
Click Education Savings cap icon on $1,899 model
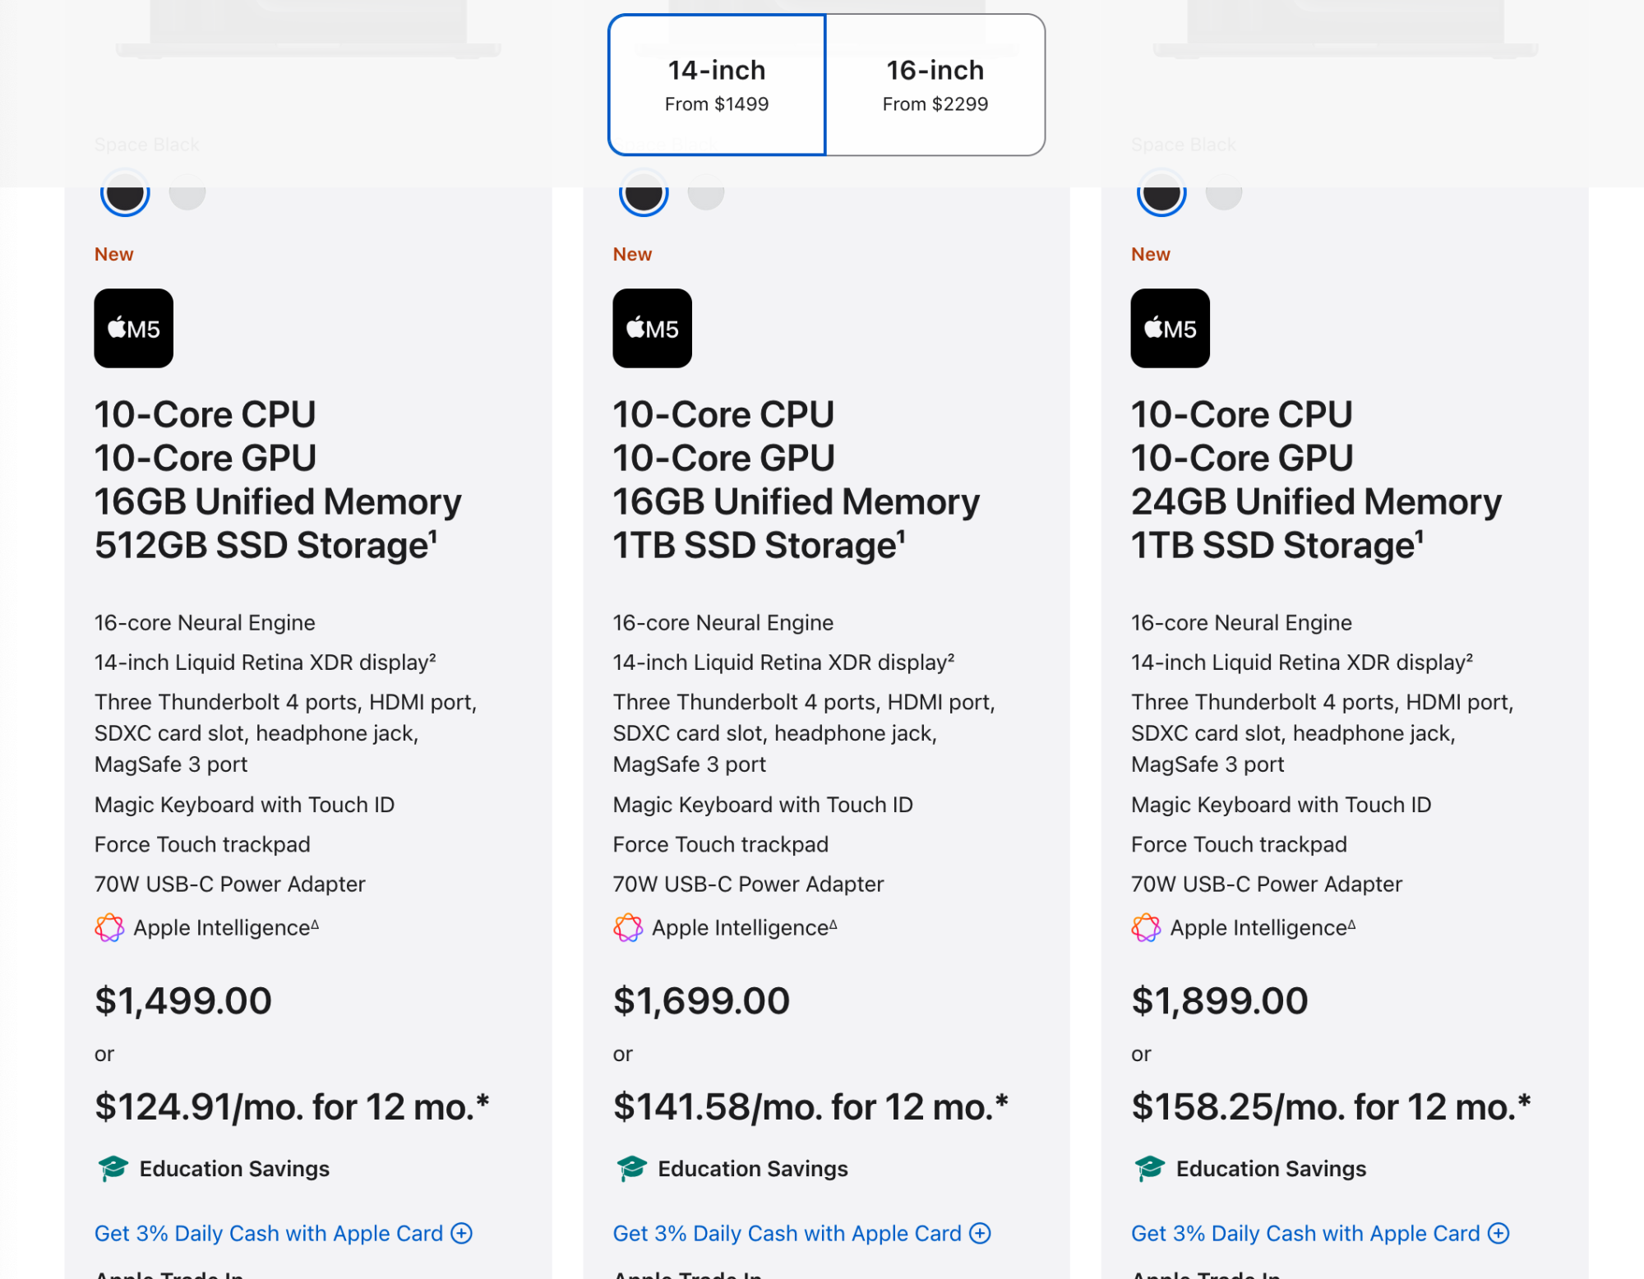[1149, 1167]
